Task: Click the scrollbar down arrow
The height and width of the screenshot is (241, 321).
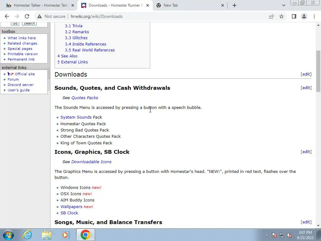Action: pos(318,226)
